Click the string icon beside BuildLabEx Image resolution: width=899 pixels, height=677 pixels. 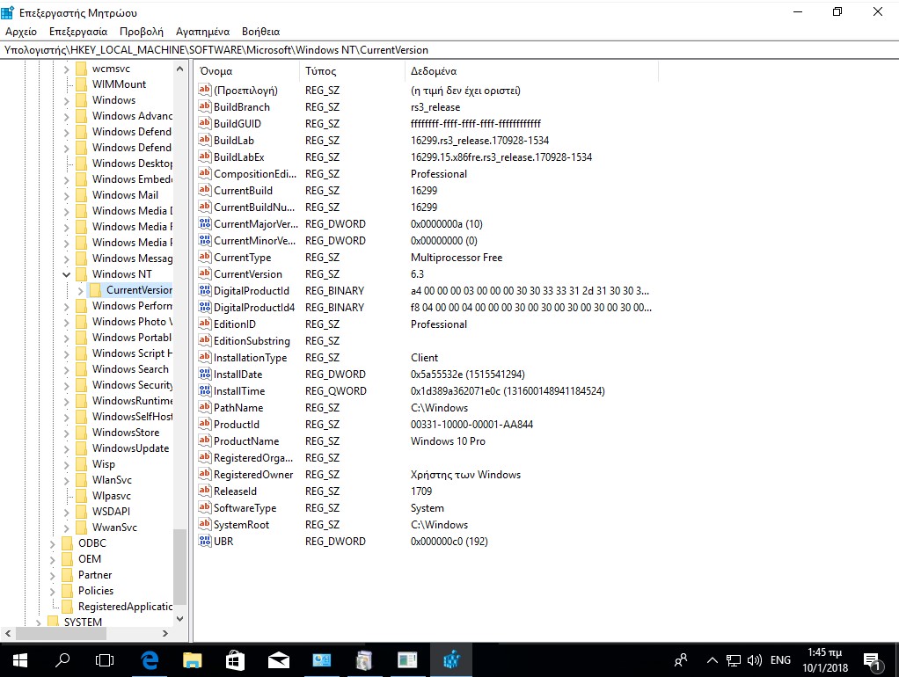pos(205,156)
